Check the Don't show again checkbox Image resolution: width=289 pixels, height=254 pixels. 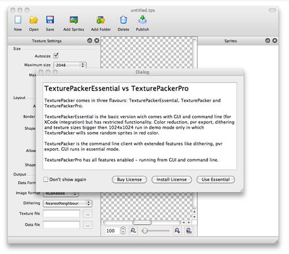[x=46, y=180]
